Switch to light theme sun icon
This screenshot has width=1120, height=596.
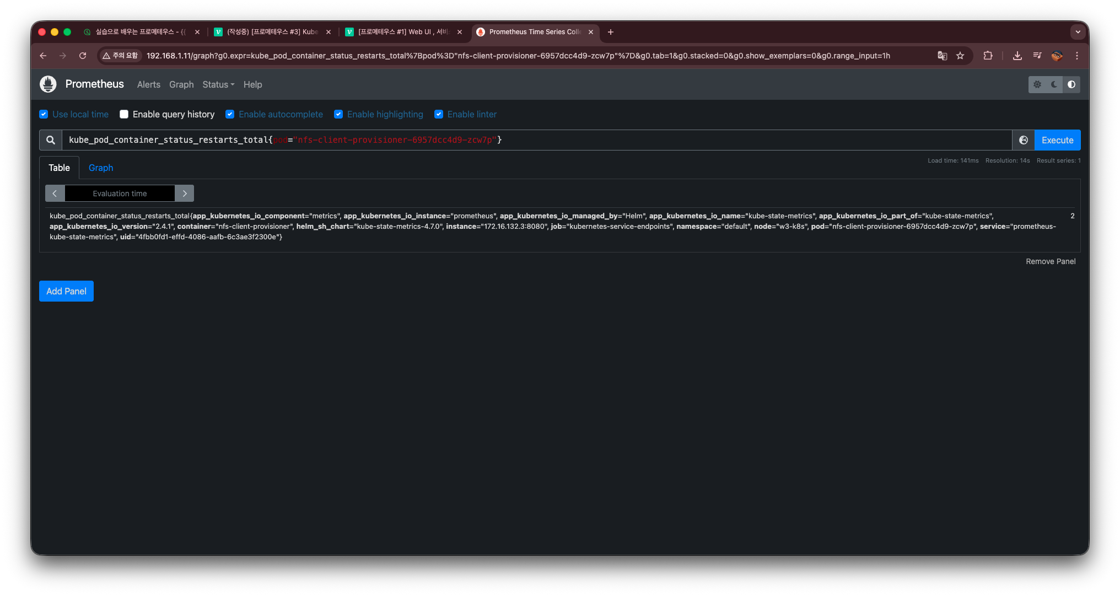[1037, 84]
